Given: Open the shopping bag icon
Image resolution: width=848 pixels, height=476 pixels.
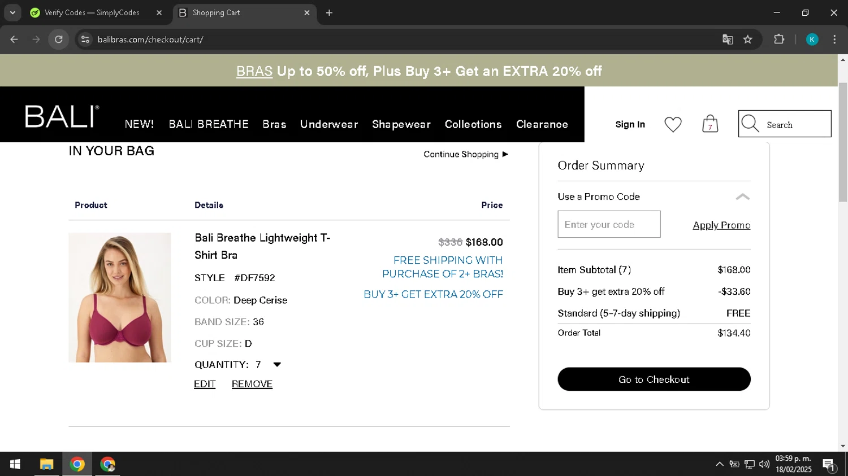Looking at the screenshot, I should click(x=710, y=124).
